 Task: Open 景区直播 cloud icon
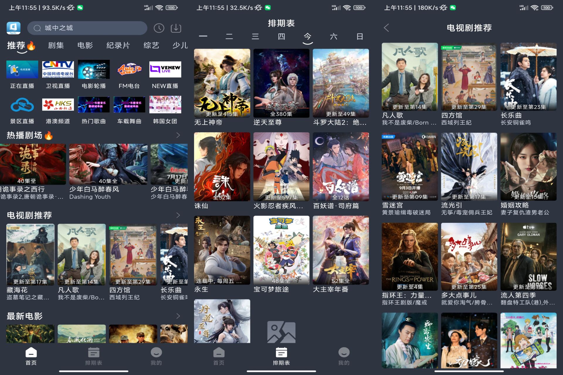point(22,105)
